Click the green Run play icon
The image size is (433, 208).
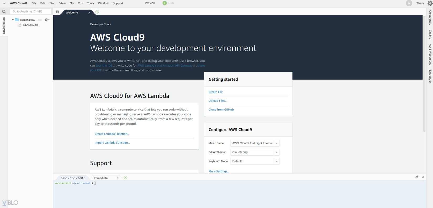(x=165, y=3)
